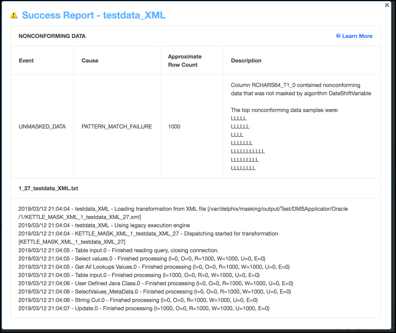Click the NONCONFORMING DATA section header

[52, 36]
